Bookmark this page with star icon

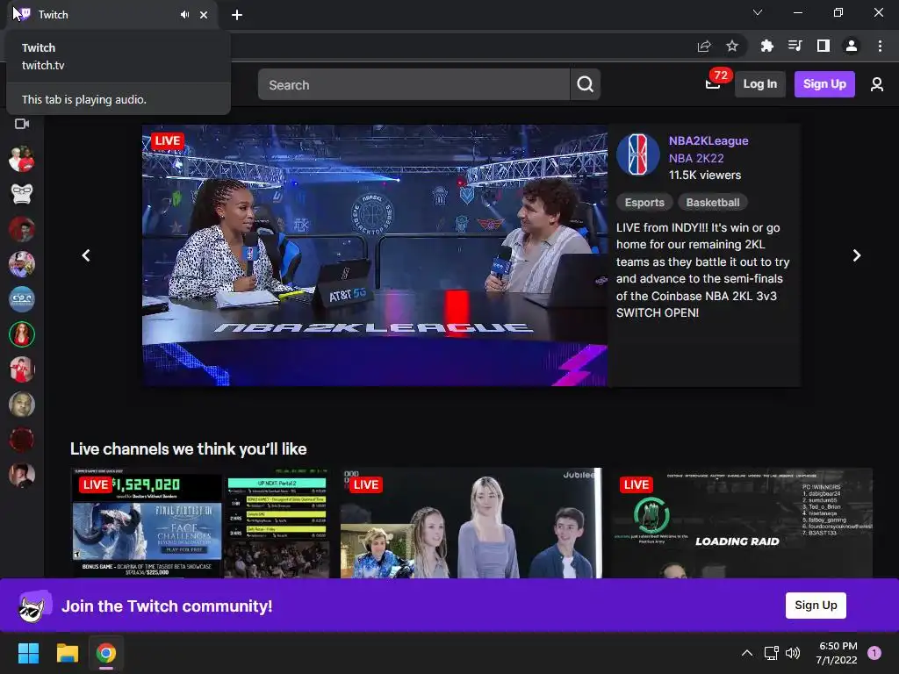point(732,47)
